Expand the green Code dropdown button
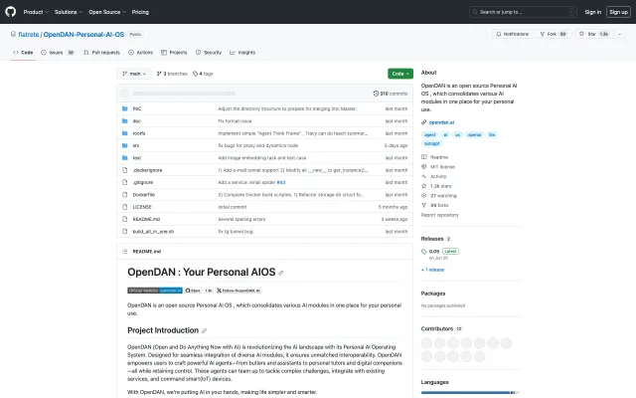Viewport: 636px width, 398px height. click(x=400, y=74)
